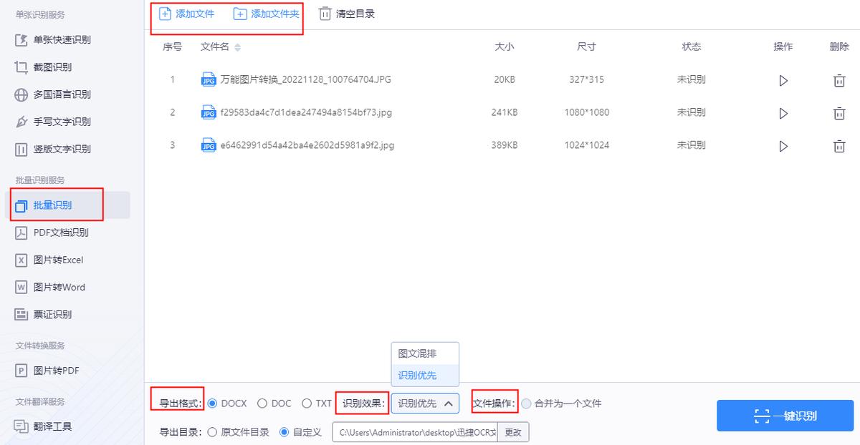Click 更改 to change export path

pyautogui.click(x=513, y=432)
